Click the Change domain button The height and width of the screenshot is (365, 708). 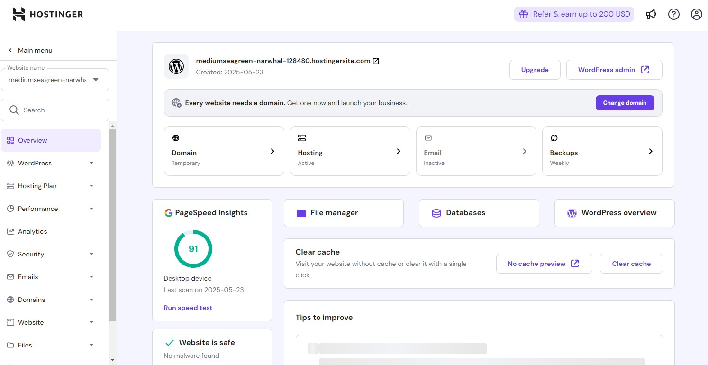coord(625,103)
